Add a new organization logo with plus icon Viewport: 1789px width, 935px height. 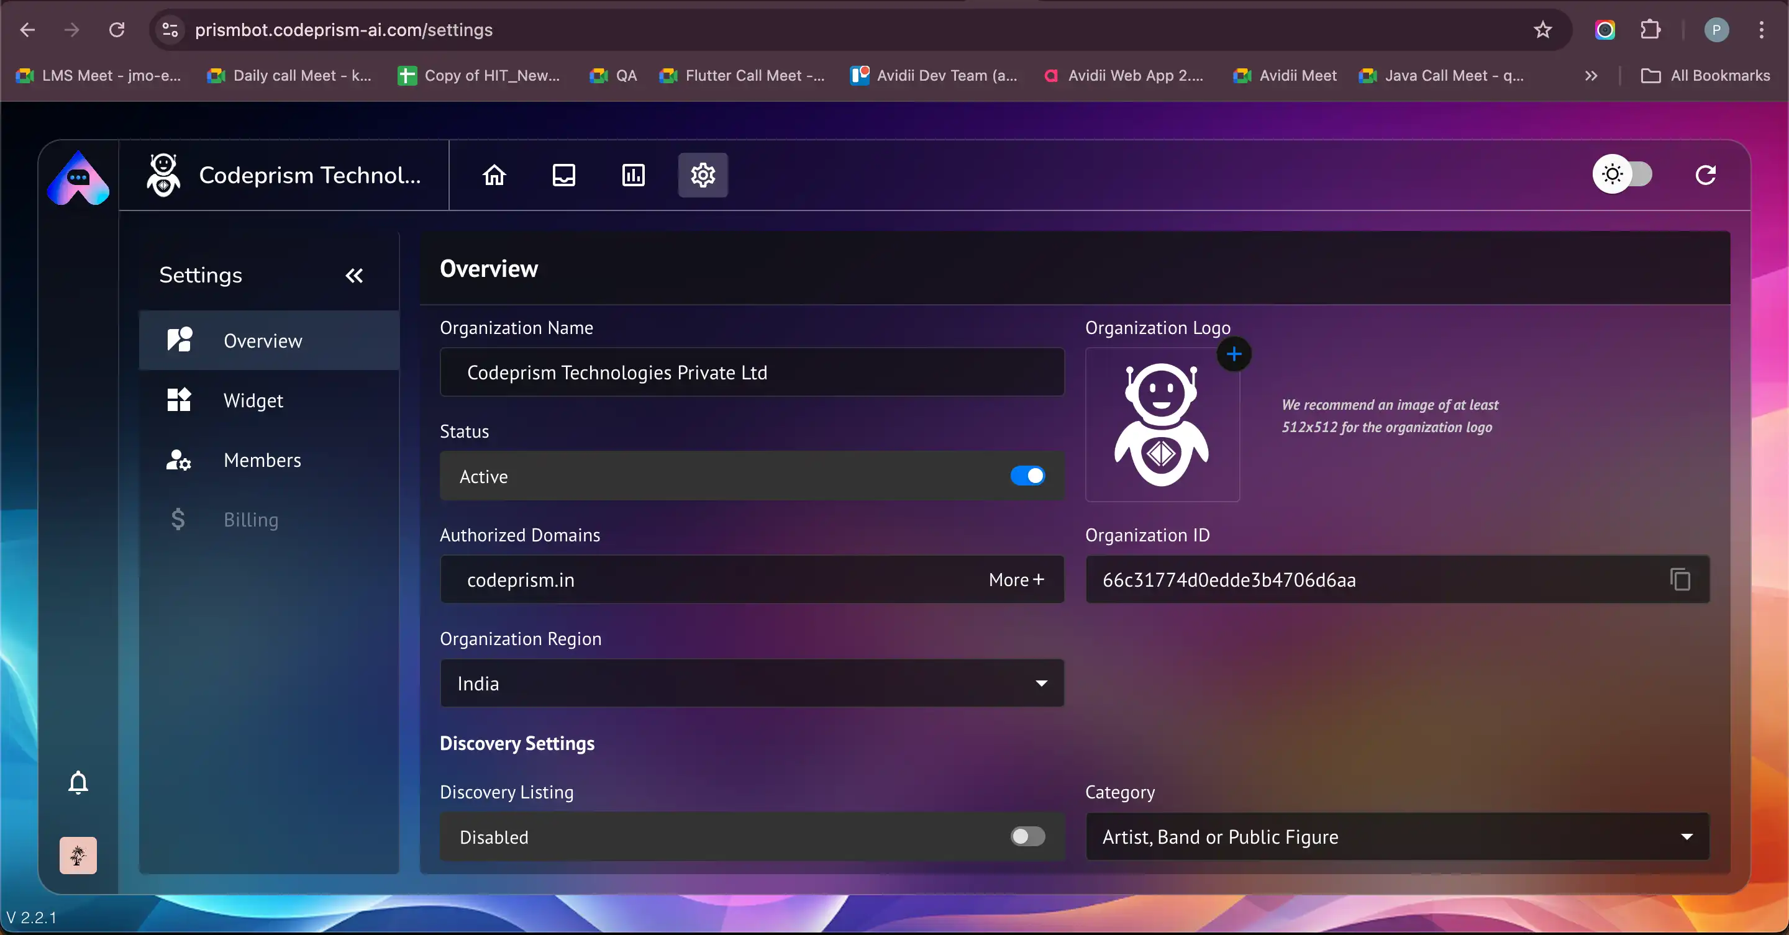(x=1234, y=355)
